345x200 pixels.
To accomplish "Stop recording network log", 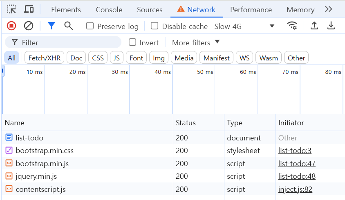I will pyautogui.click(x=11, y=26).
